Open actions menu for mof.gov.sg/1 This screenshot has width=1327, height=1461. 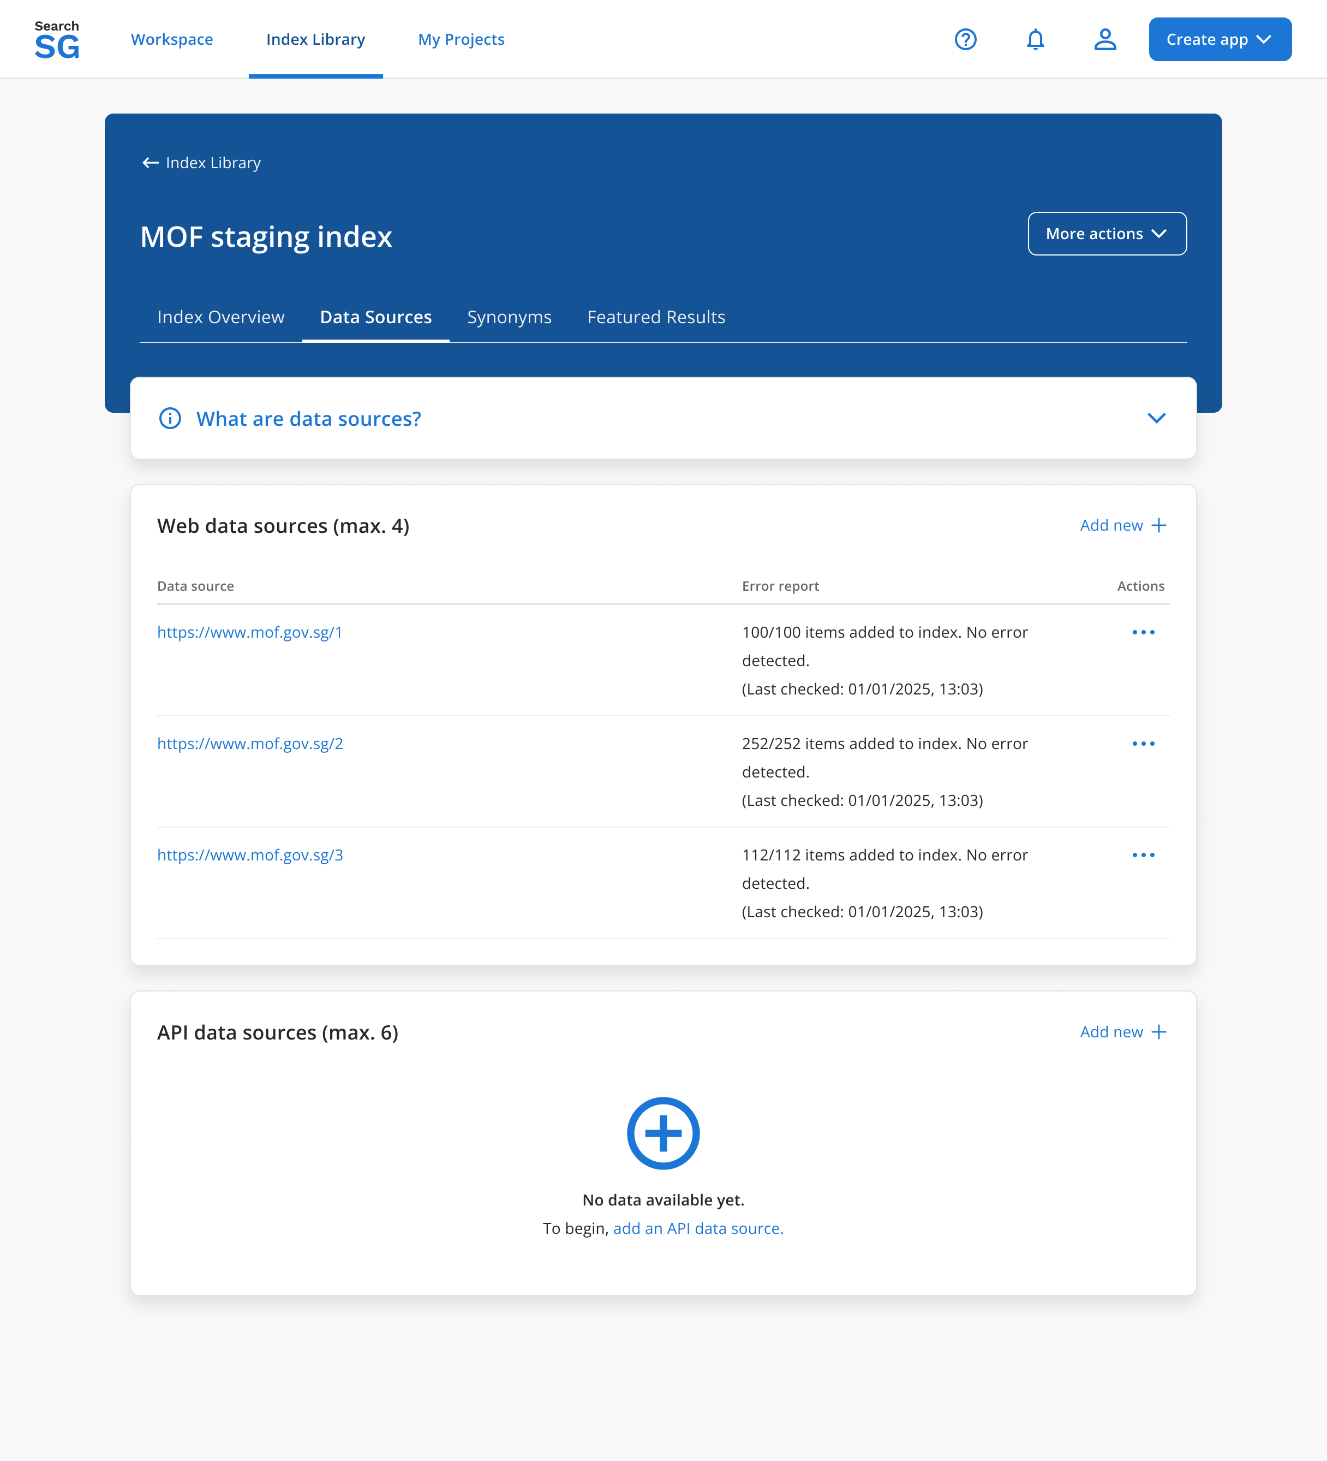1143,632
